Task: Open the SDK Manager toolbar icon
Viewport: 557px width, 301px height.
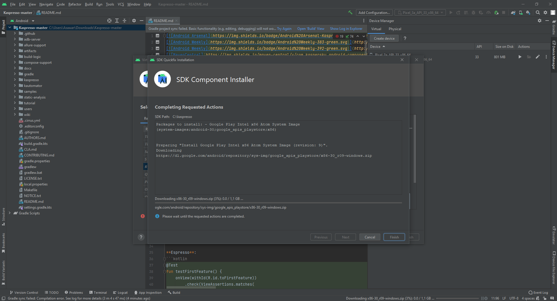Action: (x=528, y=12)
